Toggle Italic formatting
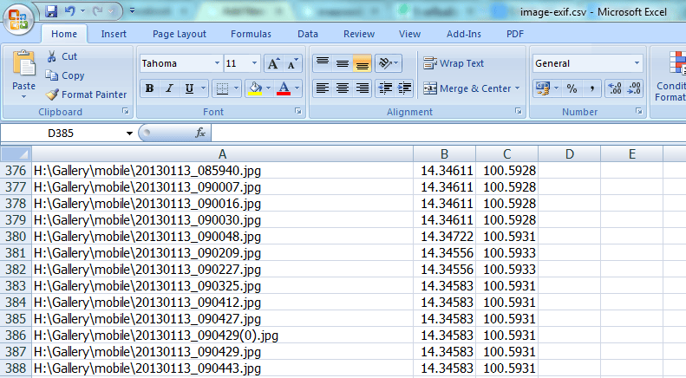Viewport: 686px width, 378px height. pos(169,88)
